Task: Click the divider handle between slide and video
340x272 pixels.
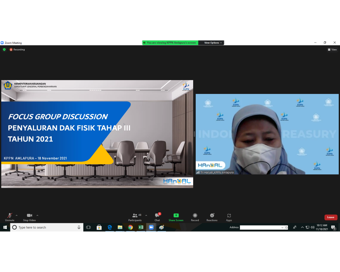Action: coord(194,134)
